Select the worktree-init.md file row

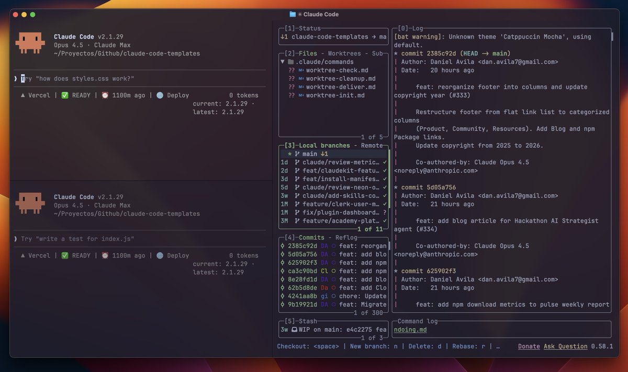[x=333, y=95]
